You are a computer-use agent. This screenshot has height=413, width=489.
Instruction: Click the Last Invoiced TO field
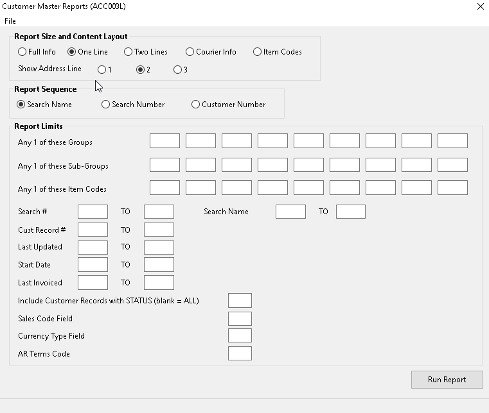point(159,283)
